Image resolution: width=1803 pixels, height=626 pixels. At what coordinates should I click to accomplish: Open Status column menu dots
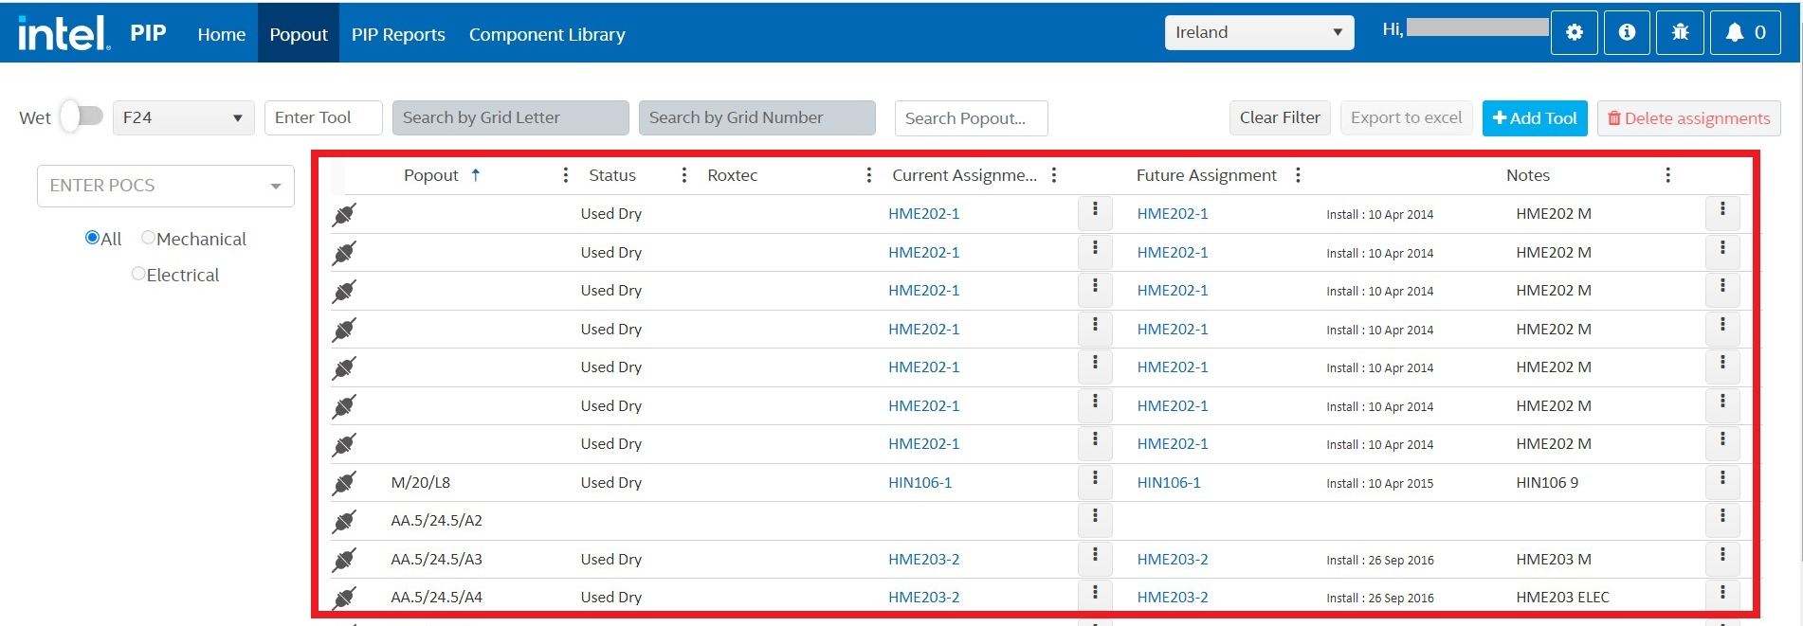[683, 175]
